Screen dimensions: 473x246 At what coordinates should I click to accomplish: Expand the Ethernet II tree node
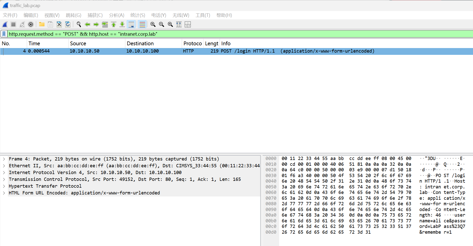tap(4, 166)
